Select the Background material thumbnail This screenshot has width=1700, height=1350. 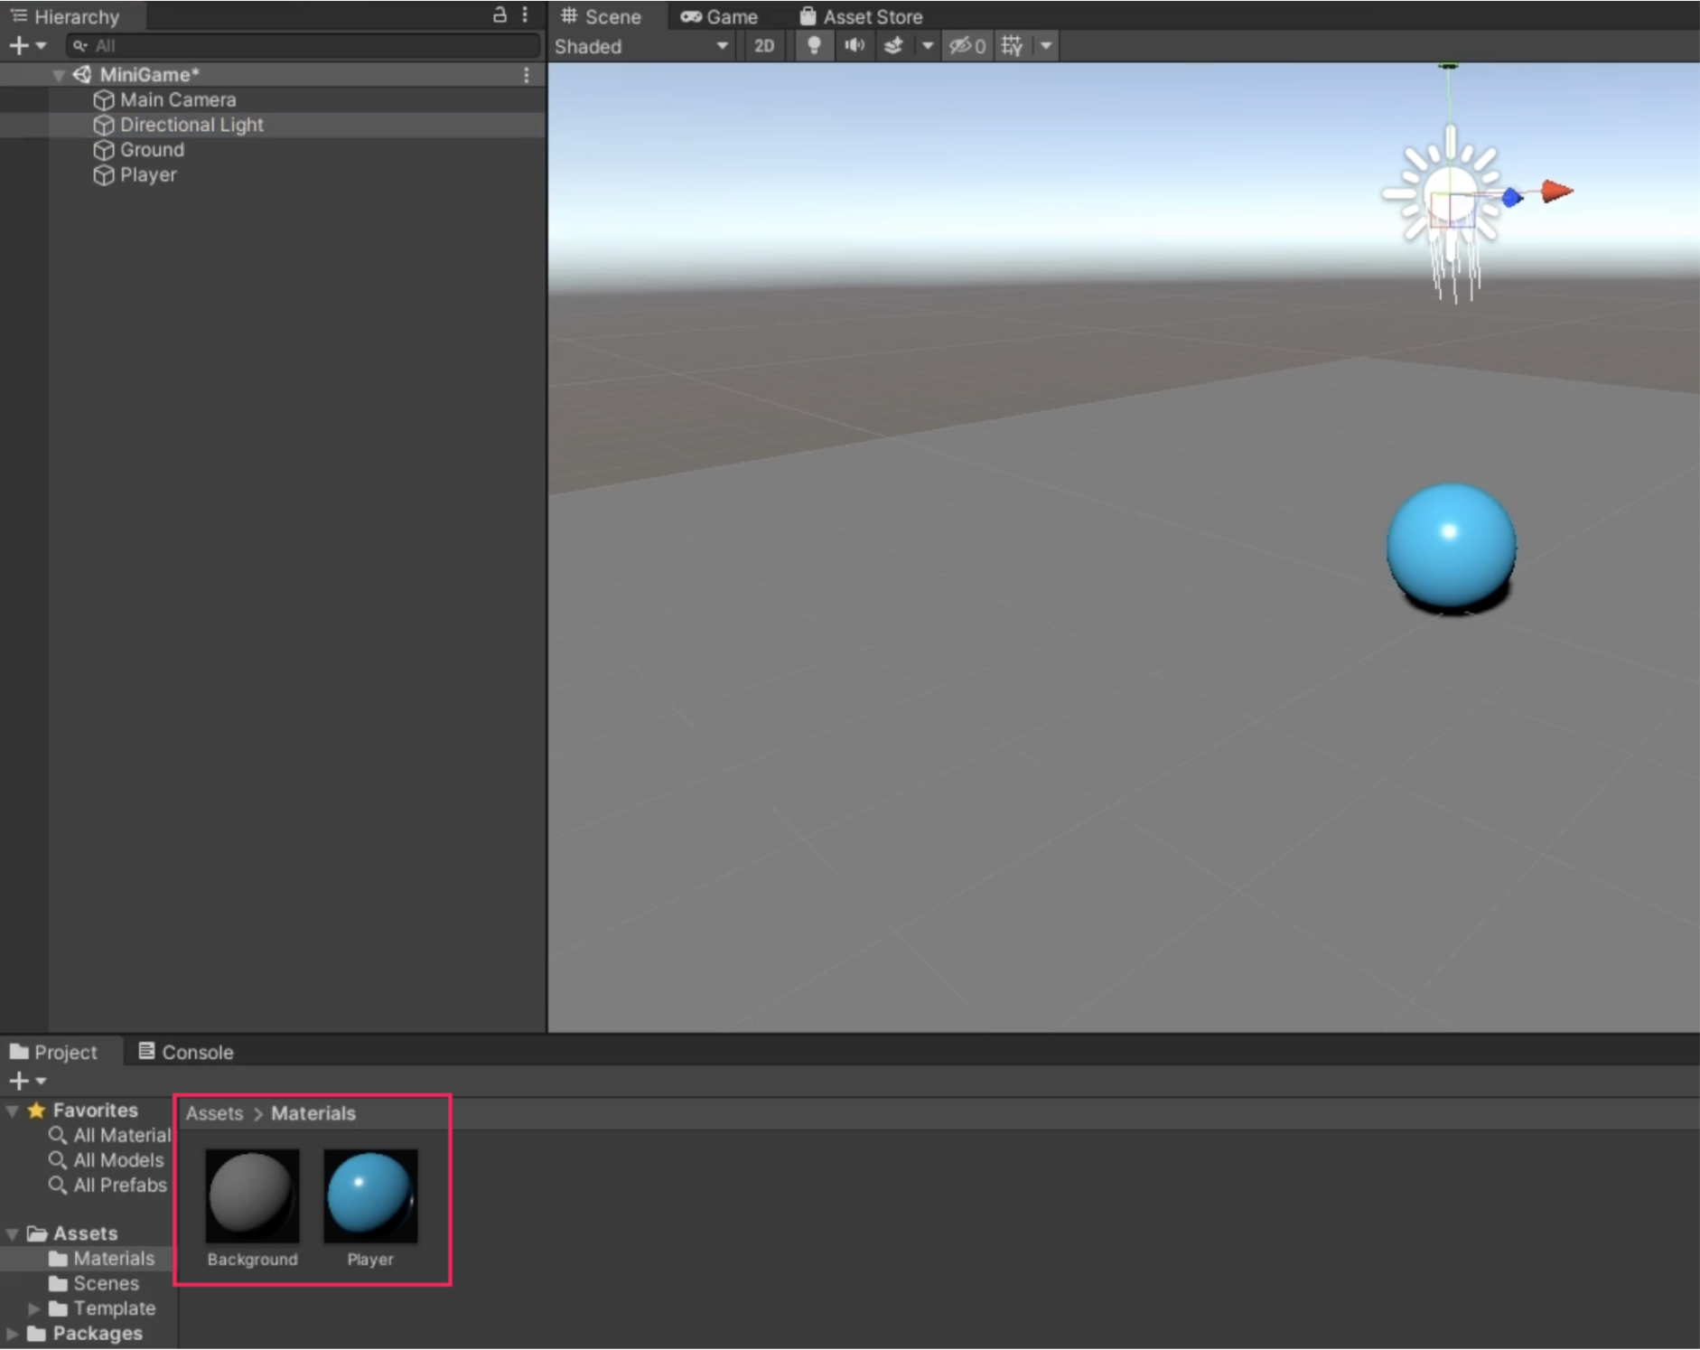(x=252, y=1196)
